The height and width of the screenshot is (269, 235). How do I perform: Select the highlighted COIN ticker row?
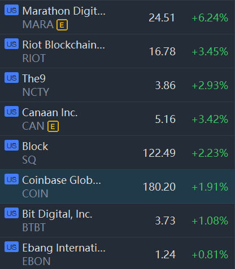pos(117,186)
